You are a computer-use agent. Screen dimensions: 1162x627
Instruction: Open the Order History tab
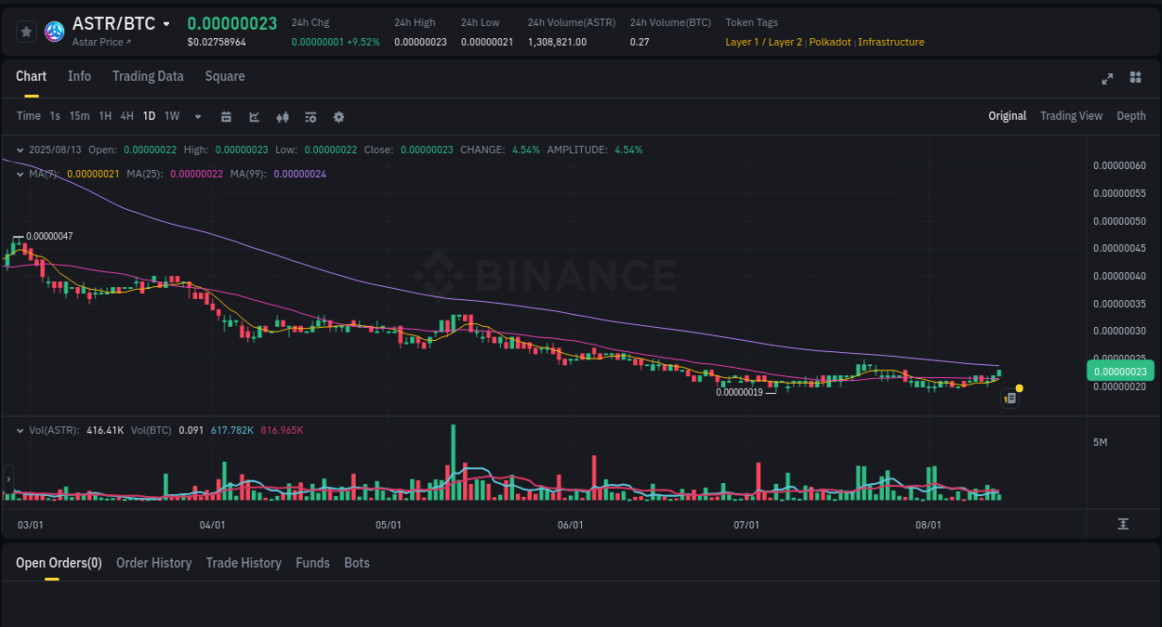tap(153, 563)
